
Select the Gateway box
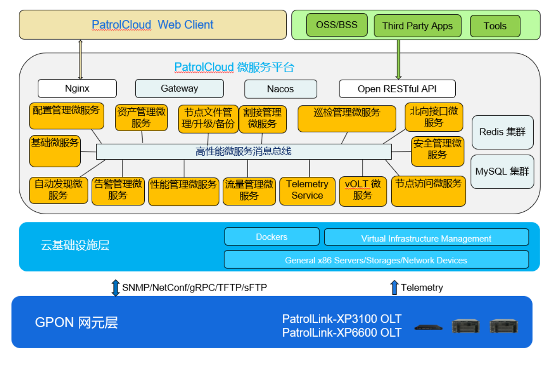(x=179, y=88)
